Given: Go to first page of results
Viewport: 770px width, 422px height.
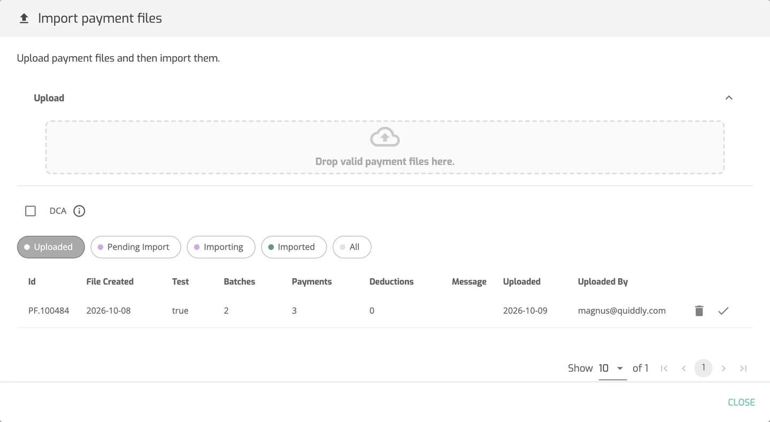Looking at the screenshot, I should 664,368.
